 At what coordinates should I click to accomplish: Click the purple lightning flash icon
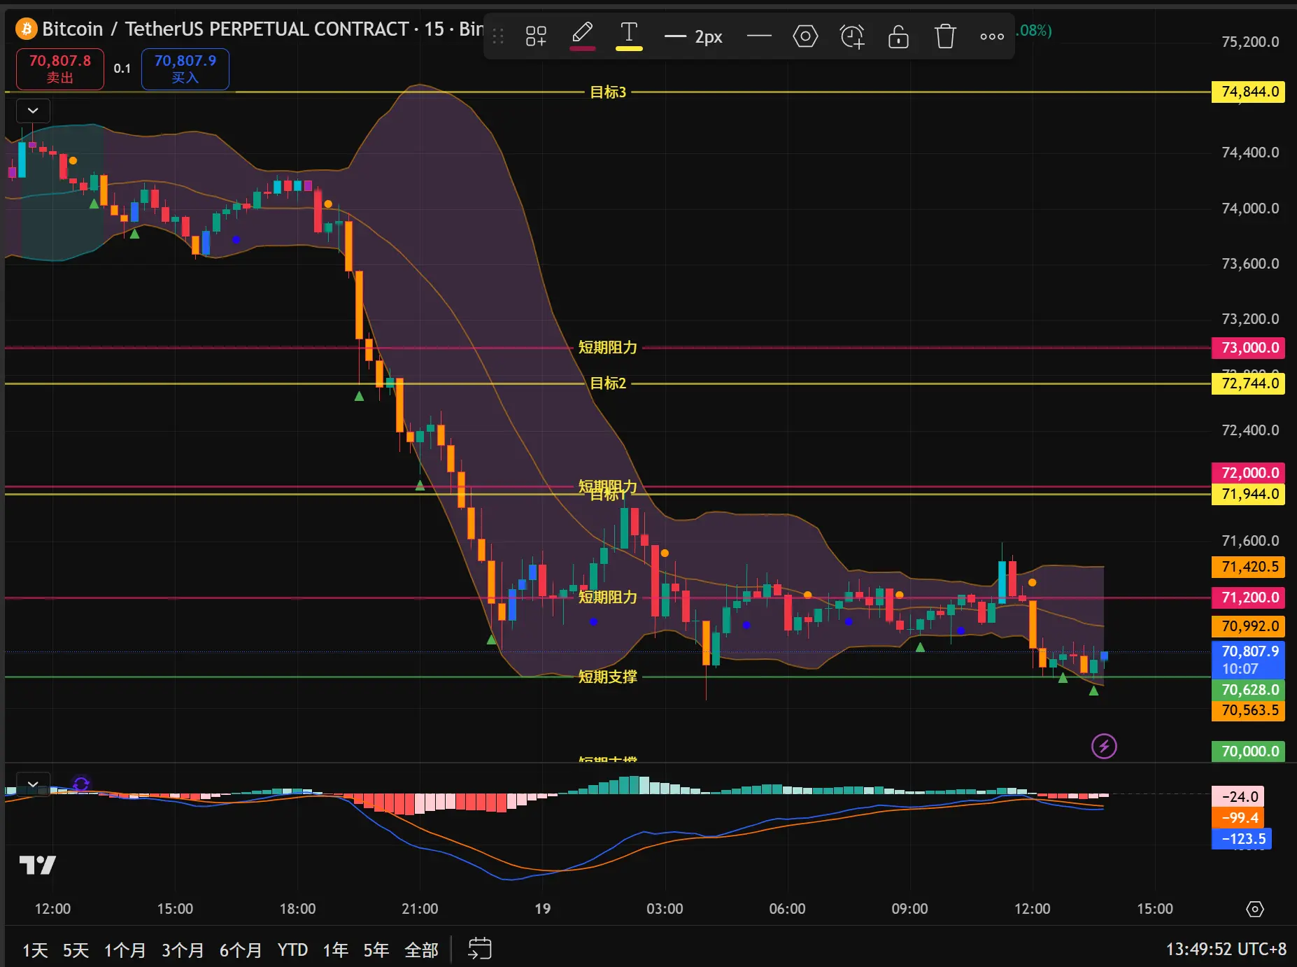tap(1104, 746)
